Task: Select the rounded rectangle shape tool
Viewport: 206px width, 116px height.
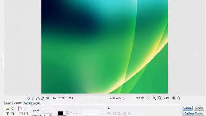Action: point(26,113)
